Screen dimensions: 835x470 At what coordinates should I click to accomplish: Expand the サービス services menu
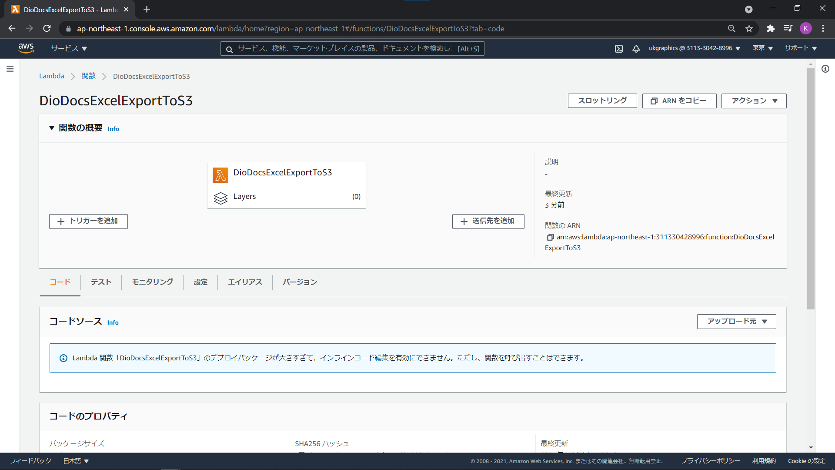69,48
